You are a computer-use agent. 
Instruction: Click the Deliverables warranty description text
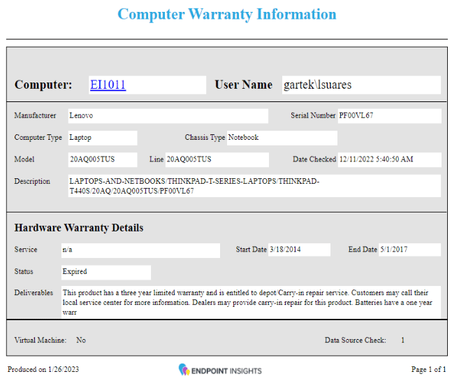(x=251, y=302)
